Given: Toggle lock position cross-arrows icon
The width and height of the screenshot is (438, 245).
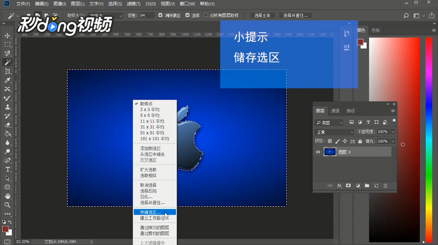Looking at the screenshot, I should (345, 141).
